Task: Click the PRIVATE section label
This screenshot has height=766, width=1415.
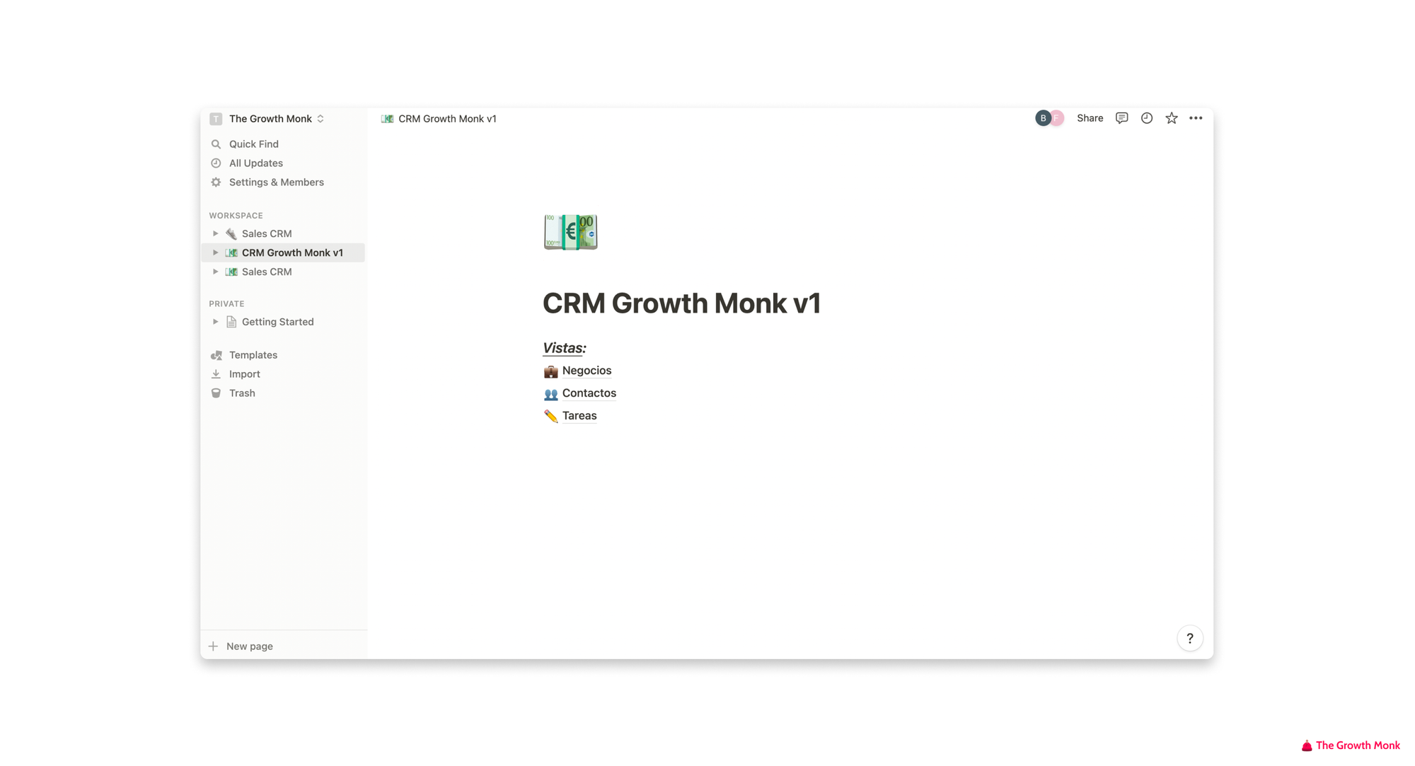Action: [226, 304]
